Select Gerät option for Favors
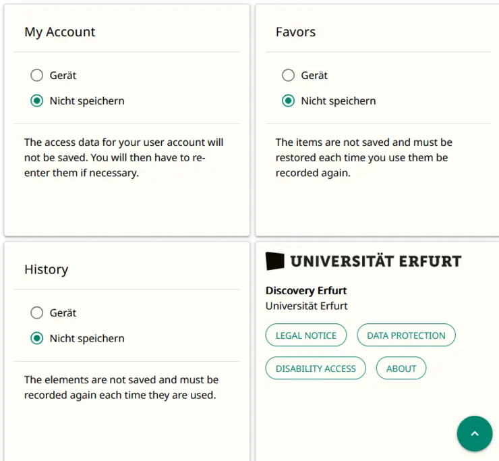The image size is (499, 461). point(289,76)
